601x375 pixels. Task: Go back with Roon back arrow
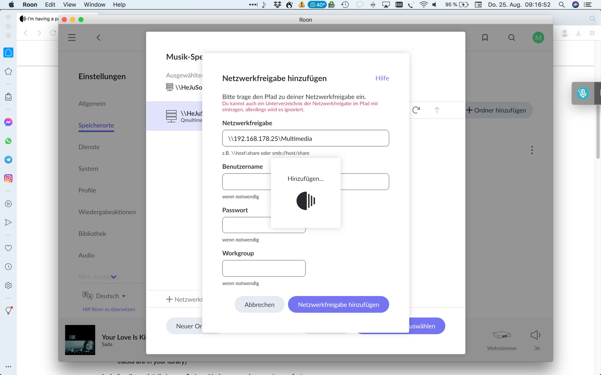[x=98, y=37]
